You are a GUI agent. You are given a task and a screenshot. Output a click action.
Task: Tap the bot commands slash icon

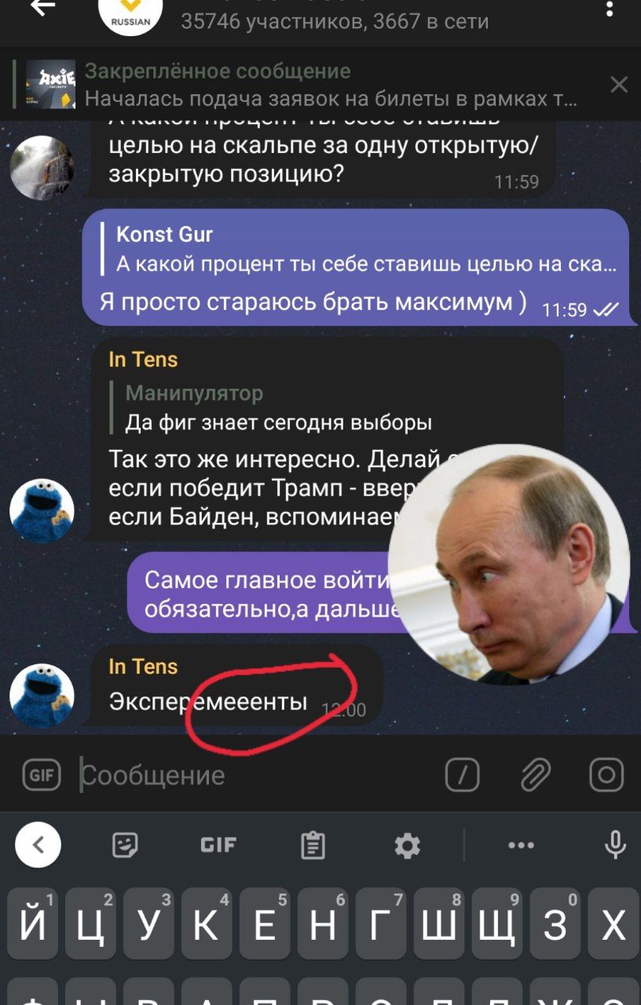point(463,776)
